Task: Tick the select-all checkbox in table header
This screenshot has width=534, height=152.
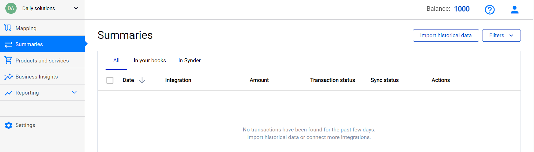Action: 110,80
